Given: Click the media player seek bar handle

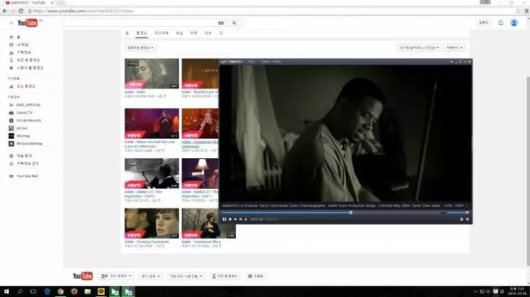Looking at the screenshot, I should point(351,212).
